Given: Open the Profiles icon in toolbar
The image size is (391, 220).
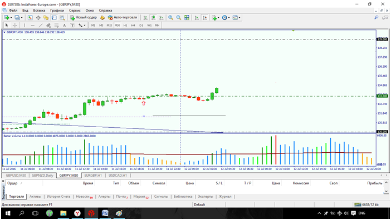Looking at the screenshot, I should pyautogui.click(x=17, y=18).
